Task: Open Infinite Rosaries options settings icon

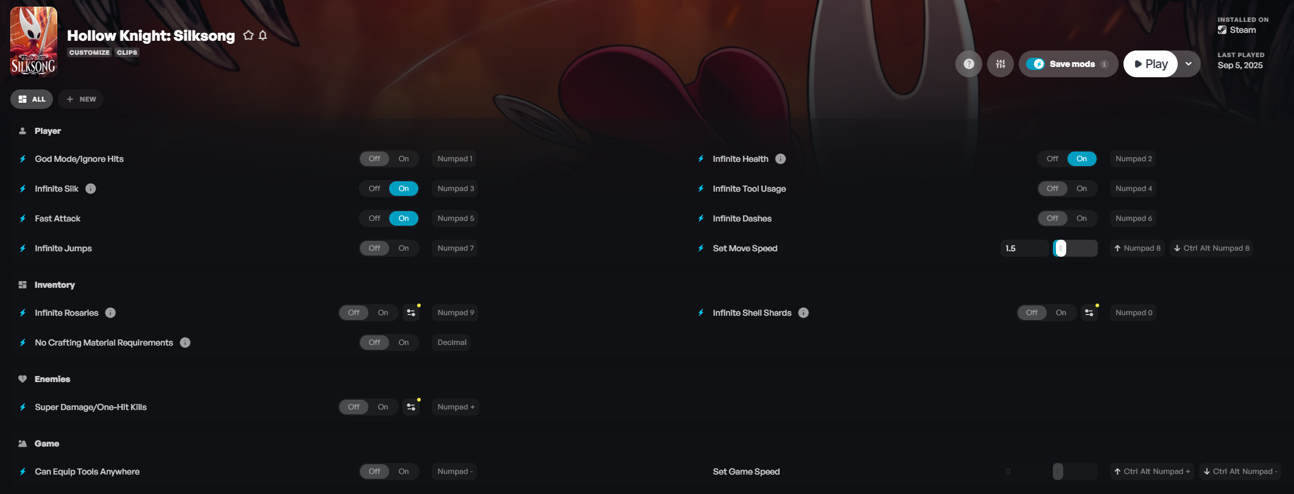Action: (x=411, y=313)
